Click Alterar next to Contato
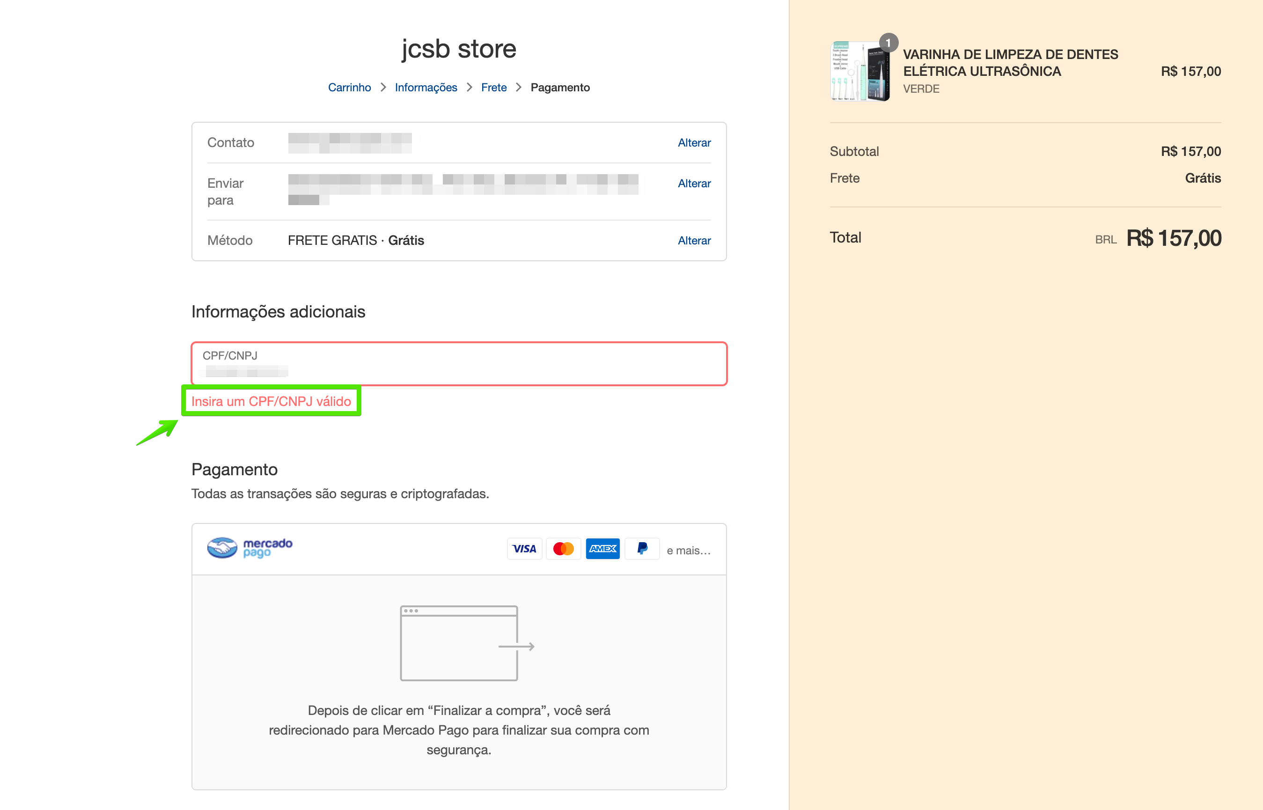This screenshot has height=810, width=1263. [694, 142]
